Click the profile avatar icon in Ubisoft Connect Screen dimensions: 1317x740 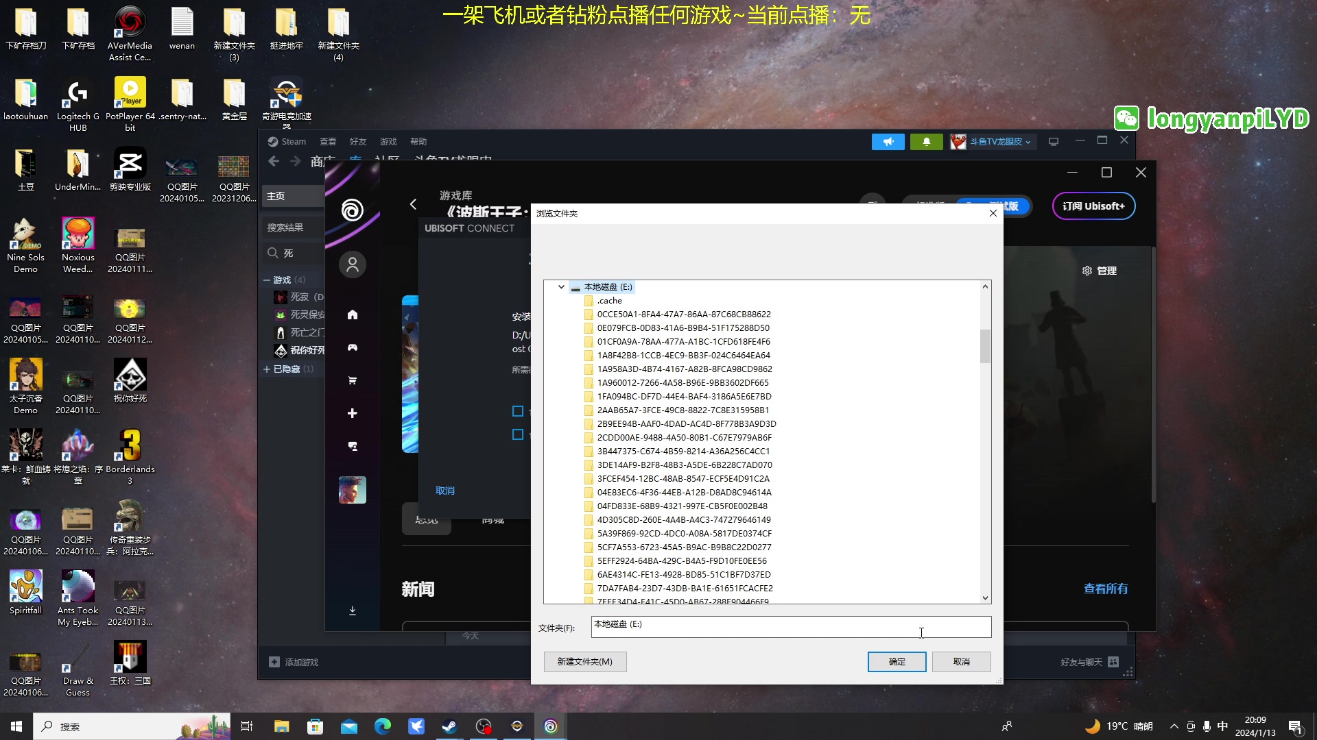pyautogui.click(x=353, y=264)
